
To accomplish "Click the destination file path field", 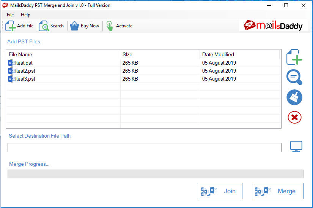I will coord(145,148).
